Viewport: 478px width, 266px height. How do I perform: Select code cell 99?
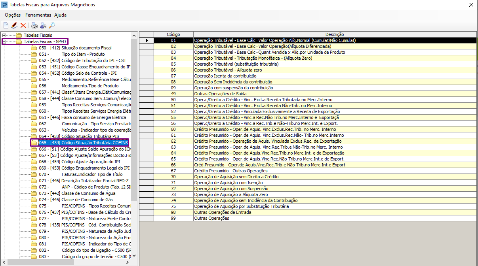point(173,218)
